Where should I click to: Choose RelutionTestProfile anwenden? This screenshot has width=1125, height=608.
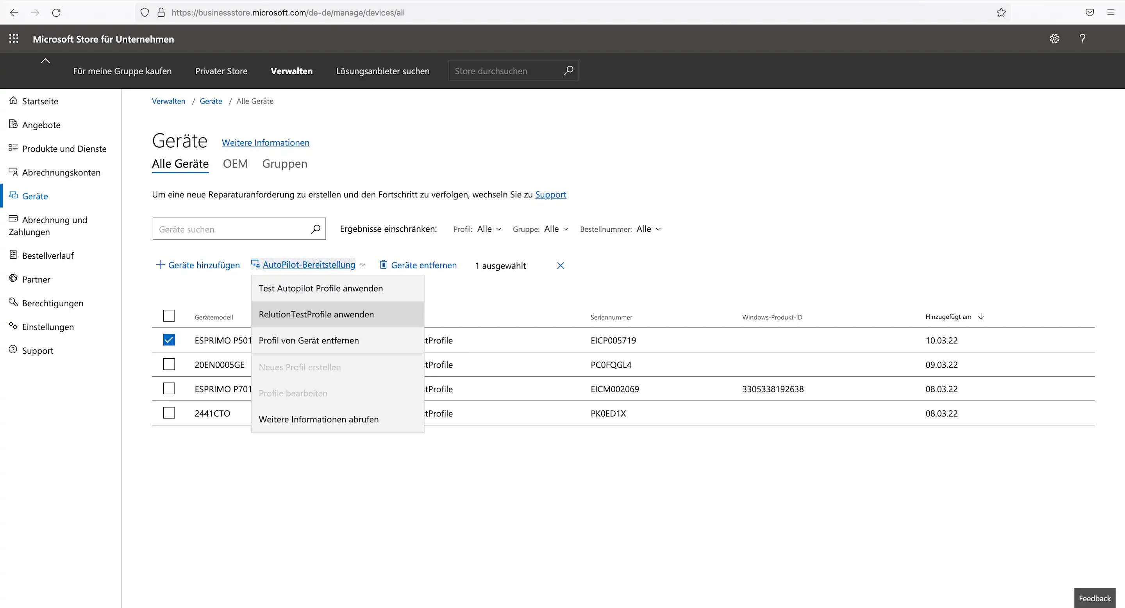point(337,315)
